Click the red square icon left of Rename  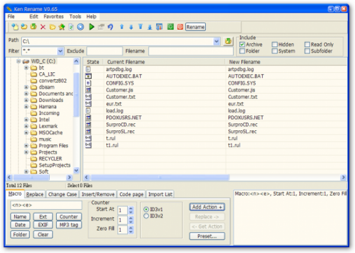point(180,27)
